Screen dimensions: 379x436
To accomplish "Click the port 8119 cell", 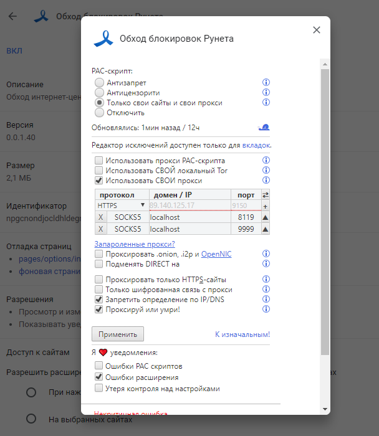I will (x=246, y=217).
